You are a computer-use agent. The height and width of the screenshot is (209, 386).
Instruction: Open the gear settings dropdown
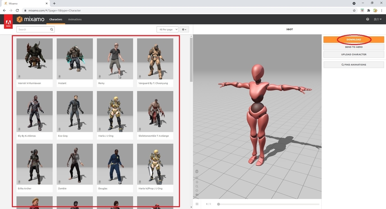tap(184, 29)
